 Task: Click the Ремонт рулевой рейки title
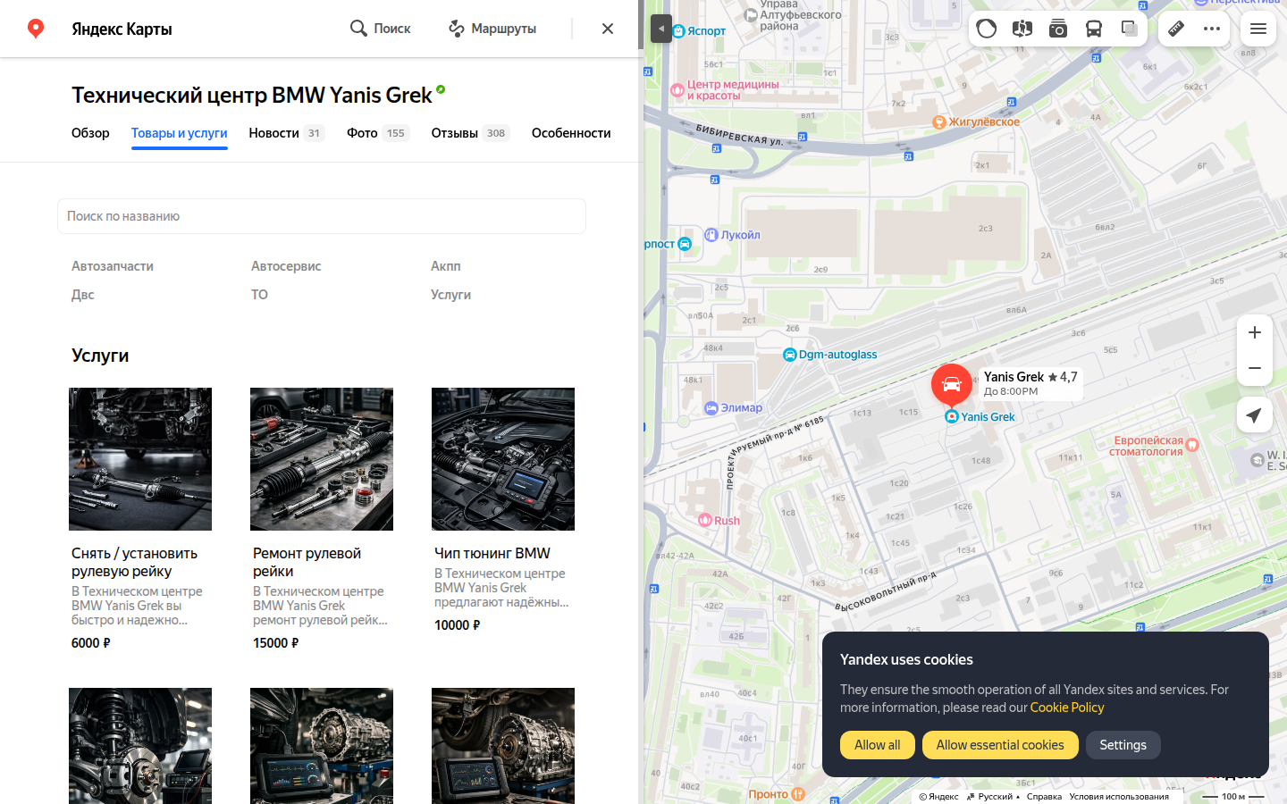click(x=307, y=562)
